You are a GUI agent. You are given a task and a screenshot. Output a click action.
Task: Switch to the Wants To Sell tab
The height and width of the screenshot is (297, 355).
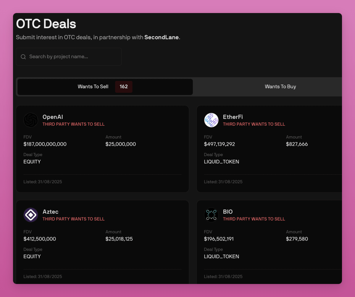click(93, 87)
